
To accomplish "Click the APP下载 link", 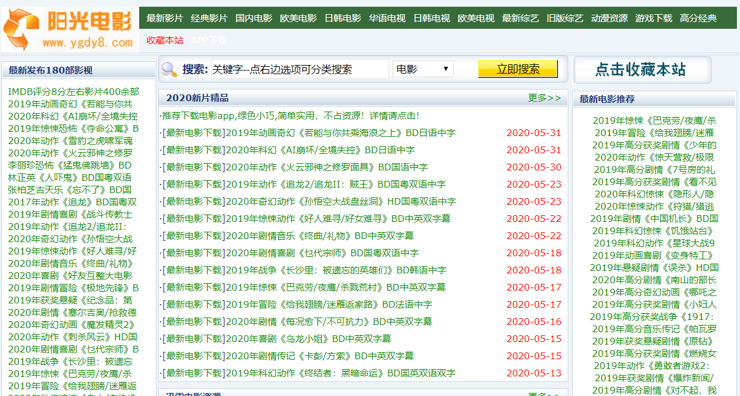I will (x=209, y=40).
